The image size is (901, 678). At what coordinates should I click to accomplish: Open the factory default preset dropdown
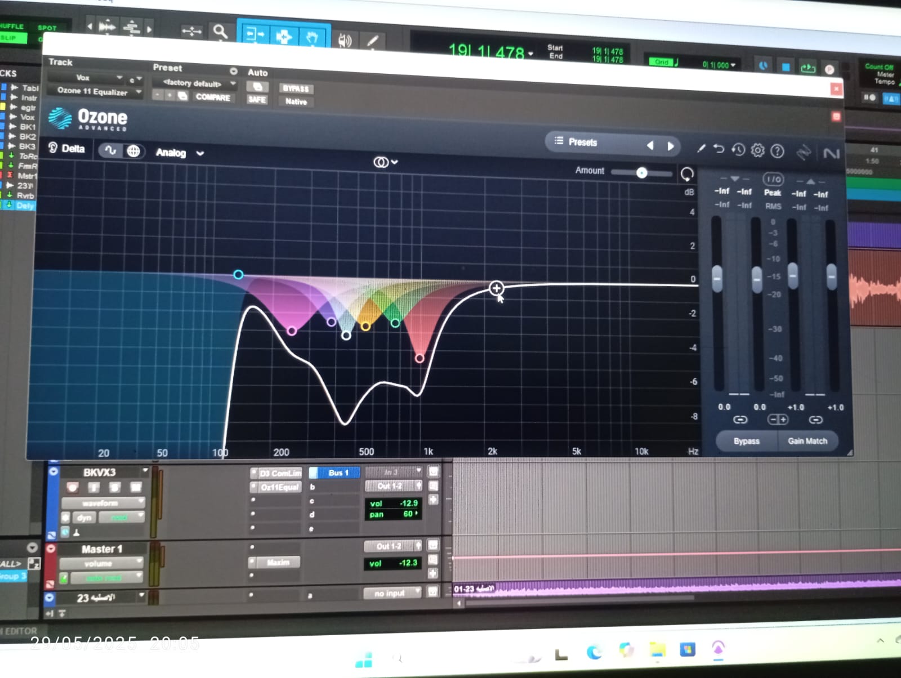(195, 83)
